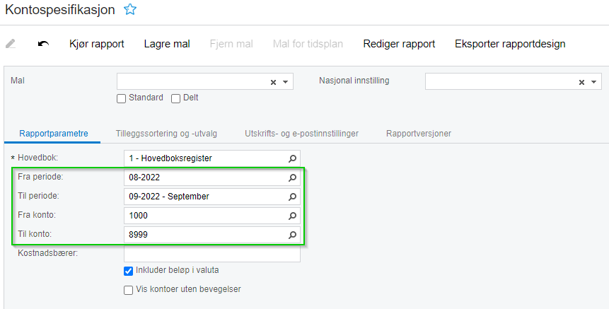The image size is (609, 309).
Task: Switch to Rapportparametre tab
Action: coord(54,134)
